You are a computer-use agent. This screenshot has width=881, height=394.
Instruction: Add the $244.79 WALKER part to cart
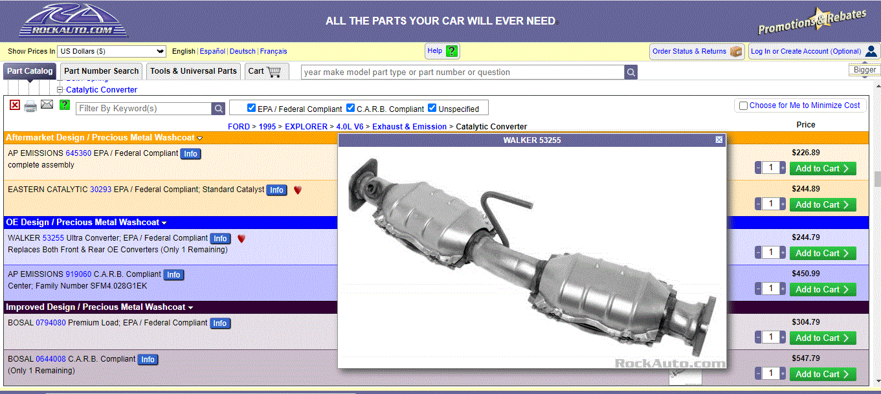(x=823, y=253)
